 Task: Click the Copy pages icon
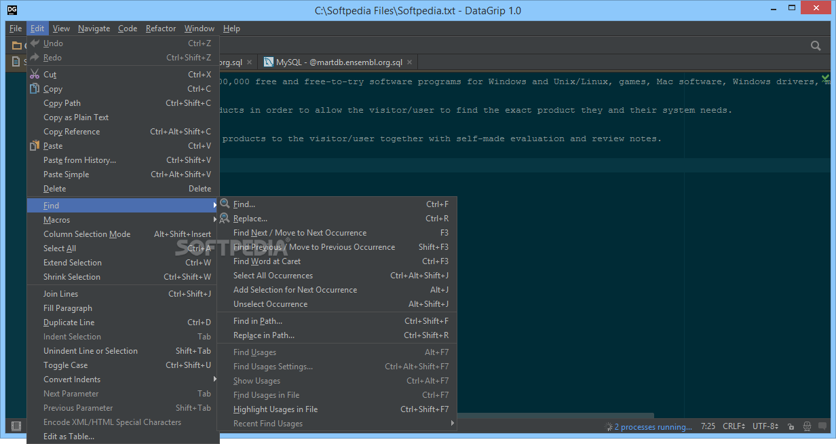(35, 88)
